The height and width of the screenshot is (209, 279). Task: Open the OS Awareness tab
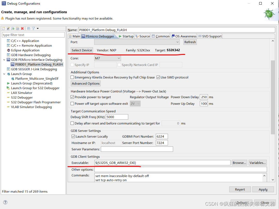pyautogui.click(x=184, y=36)
